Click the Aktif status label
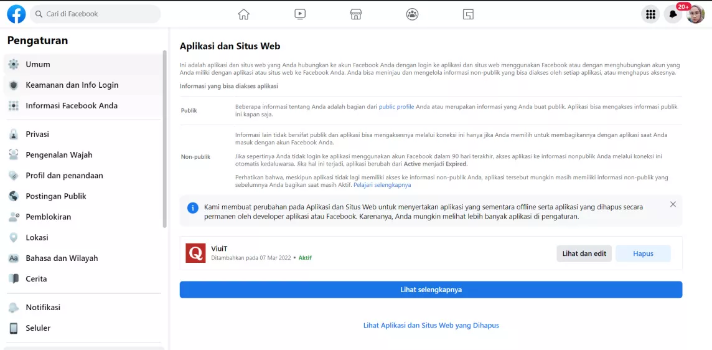The height and width of the screenshot is (350, 712). [x=305, y=258]
